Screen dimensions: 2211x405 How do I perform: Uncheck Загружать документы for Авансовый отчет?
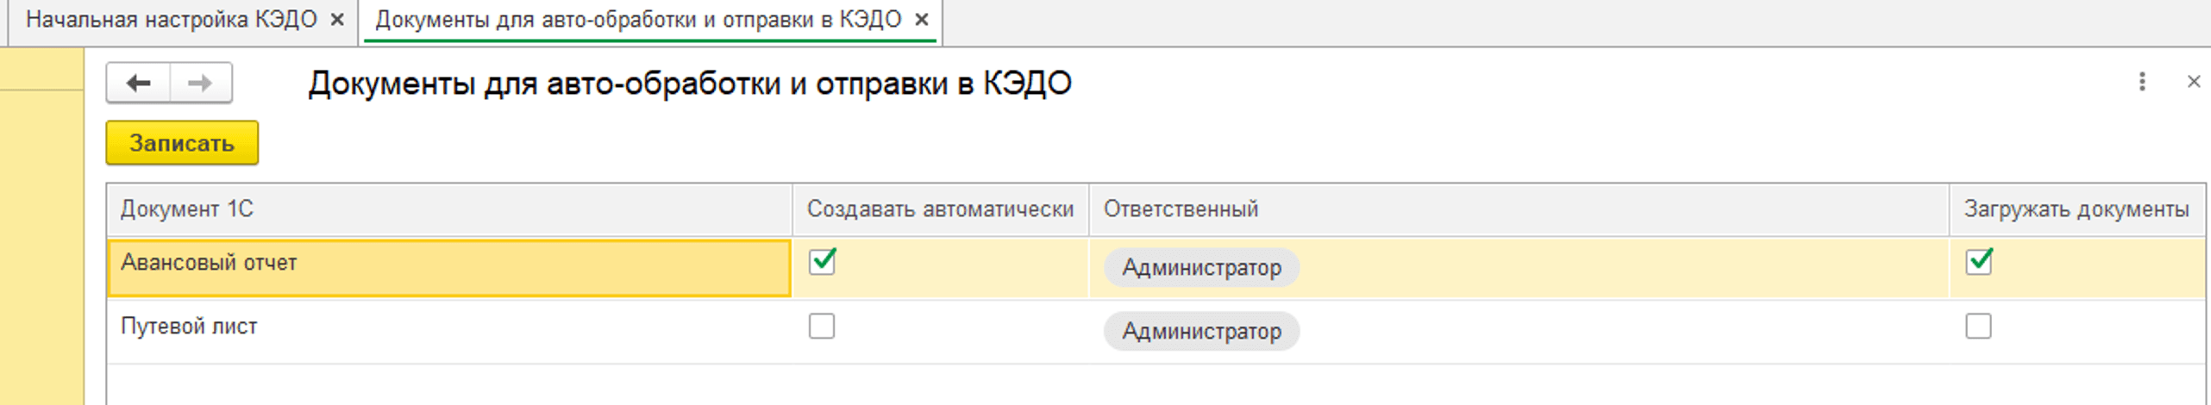coord(1979,261)
